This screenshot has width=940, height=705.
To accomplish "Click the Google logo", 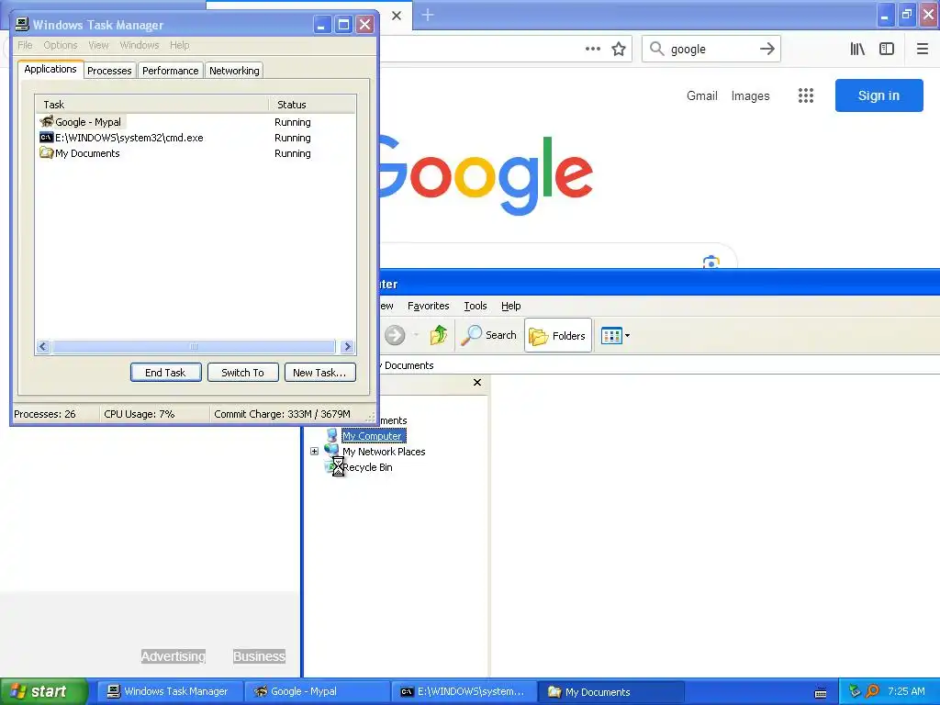I will [487, 174].
